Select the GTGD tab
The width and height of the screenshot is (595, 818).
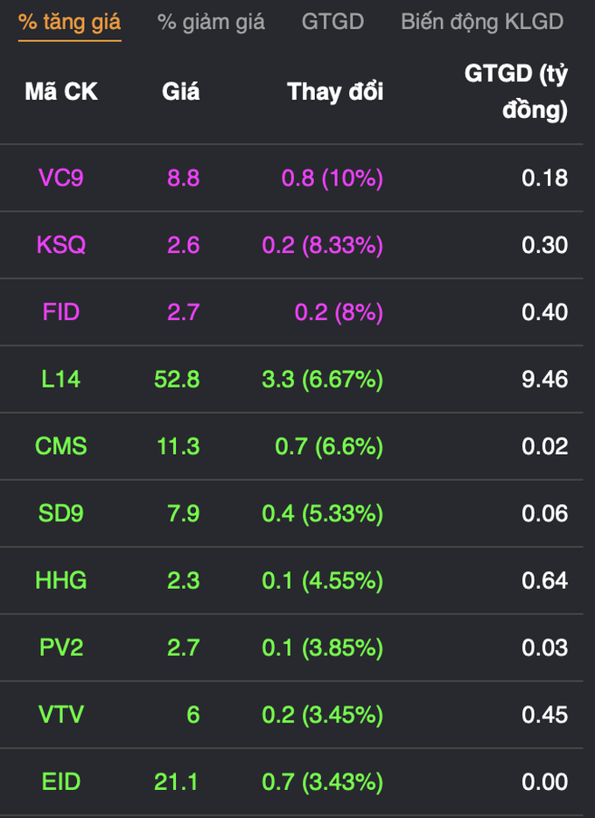[x=332, y=22]
